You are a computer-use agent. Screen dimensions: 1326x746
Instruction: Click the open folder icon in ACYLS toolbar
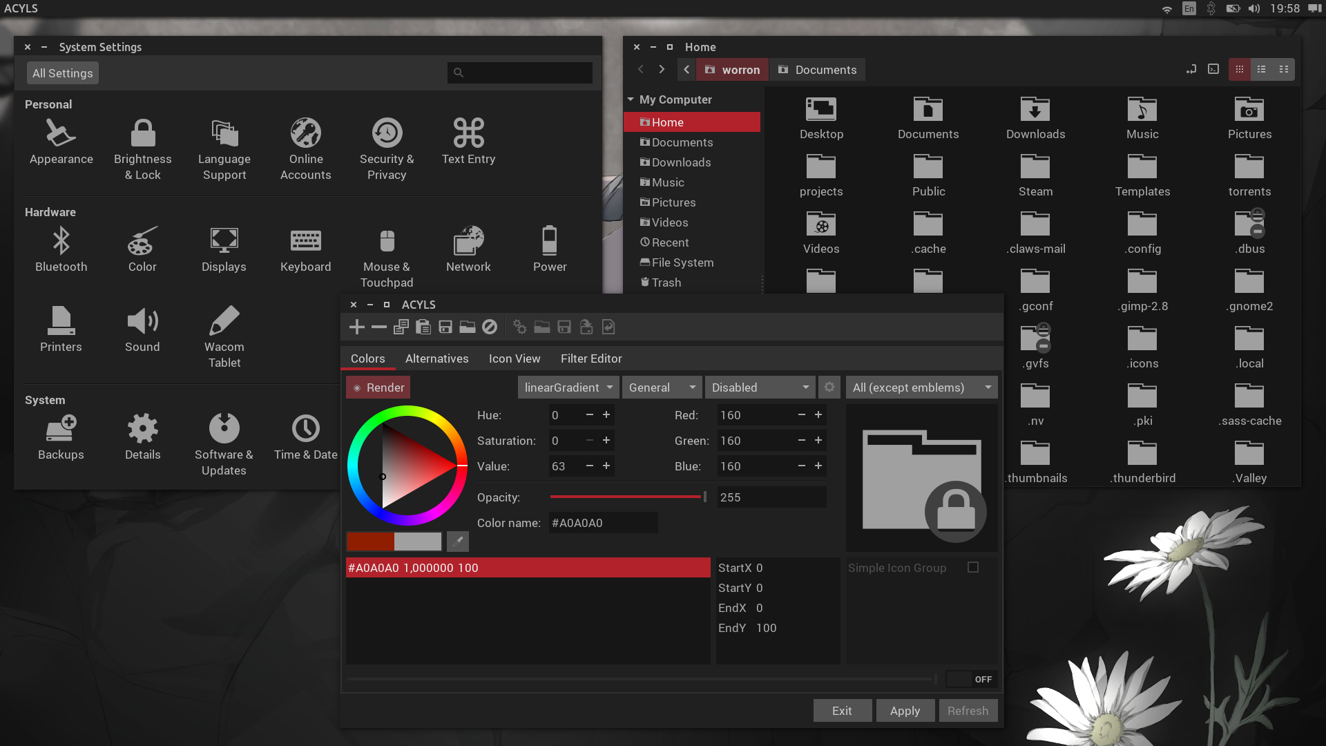tap(468, 327)
